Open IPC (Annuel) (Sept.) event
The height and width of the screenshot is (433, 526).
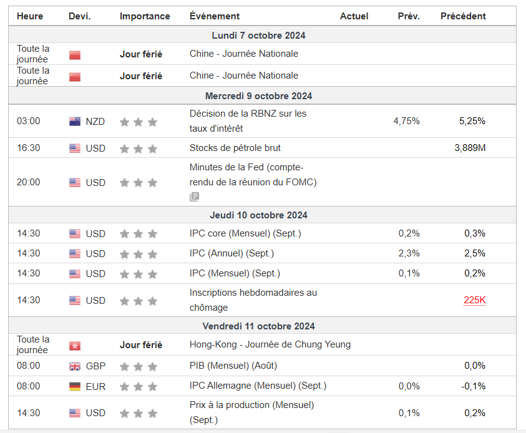231,253
